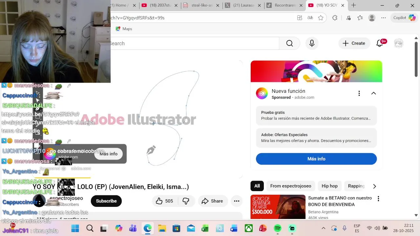Expand more category chips with right arrow
The height and width of the screenshot is (236, 420).
[374, 186]
